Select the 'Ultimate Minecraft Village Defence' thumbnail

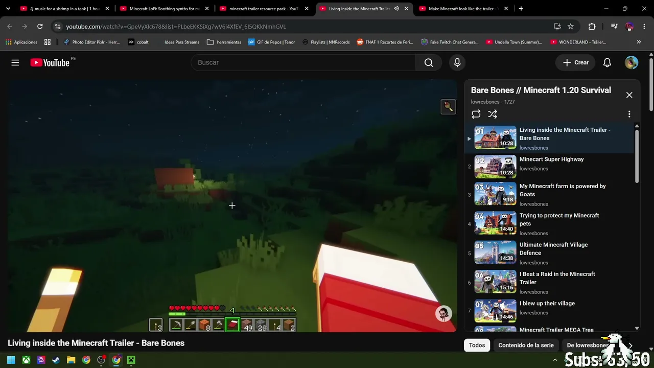click(495, 252)
